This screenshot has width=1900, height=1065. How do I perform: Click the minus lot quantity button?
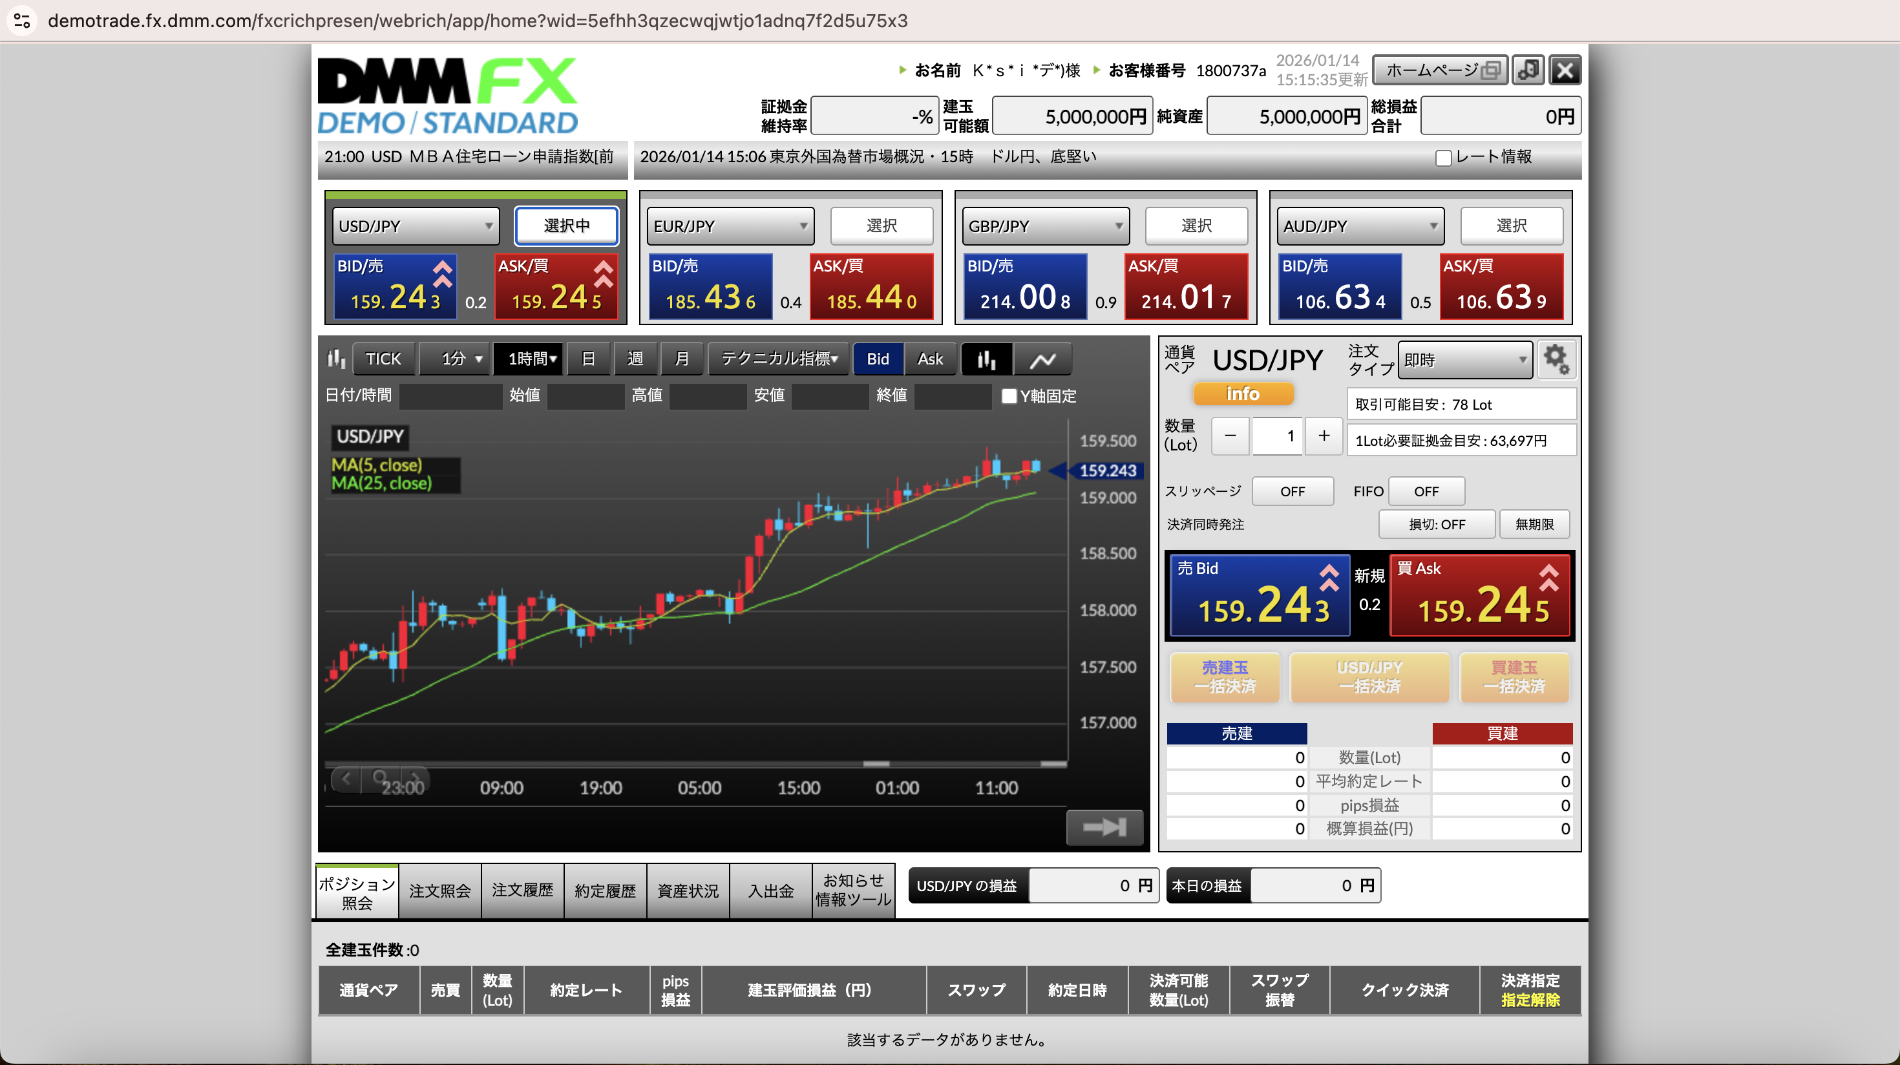[1230, 436]
